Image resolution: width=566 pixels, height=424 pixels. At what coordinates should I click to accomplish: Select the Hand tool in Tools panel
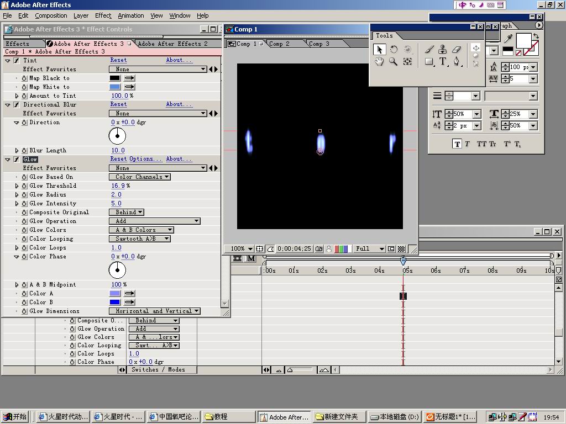click(x=379, y=62)
